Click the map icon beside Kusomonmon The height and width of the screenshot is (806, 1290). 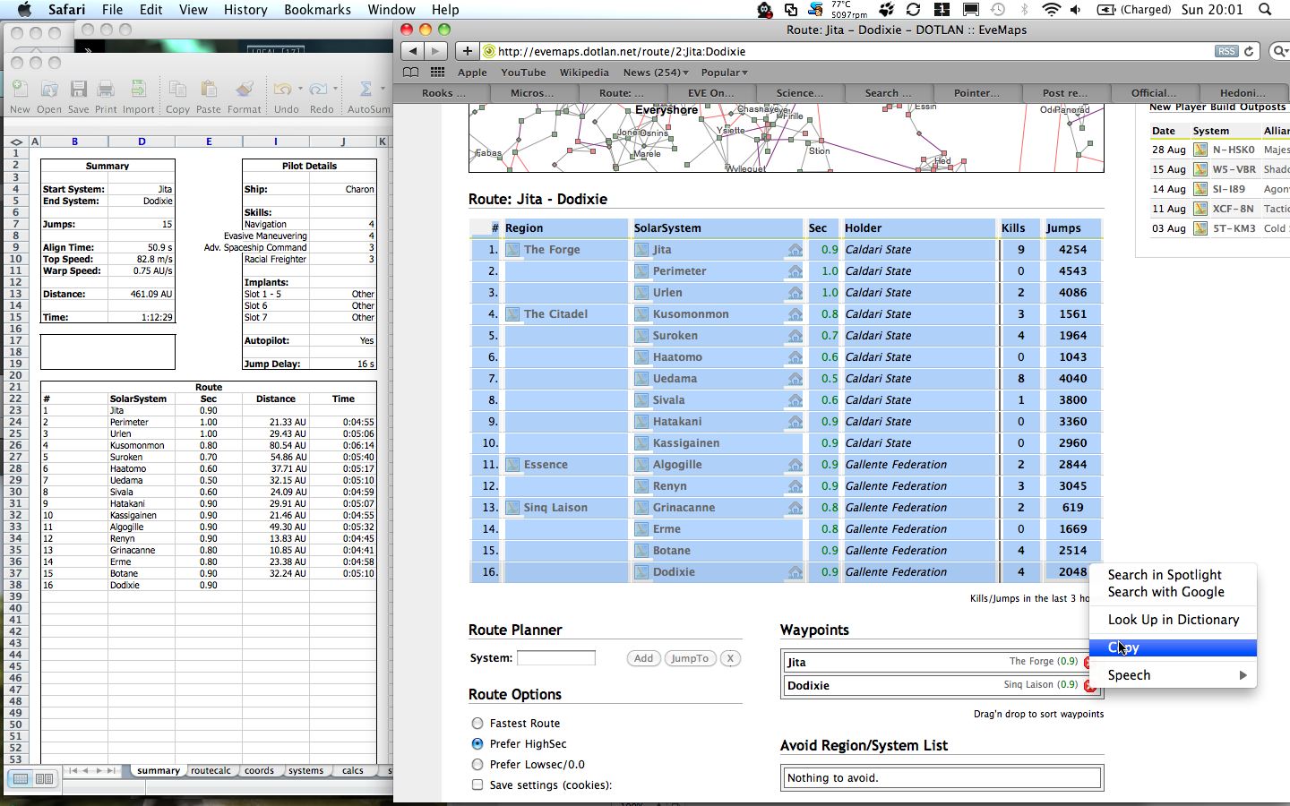pos(641,314)
